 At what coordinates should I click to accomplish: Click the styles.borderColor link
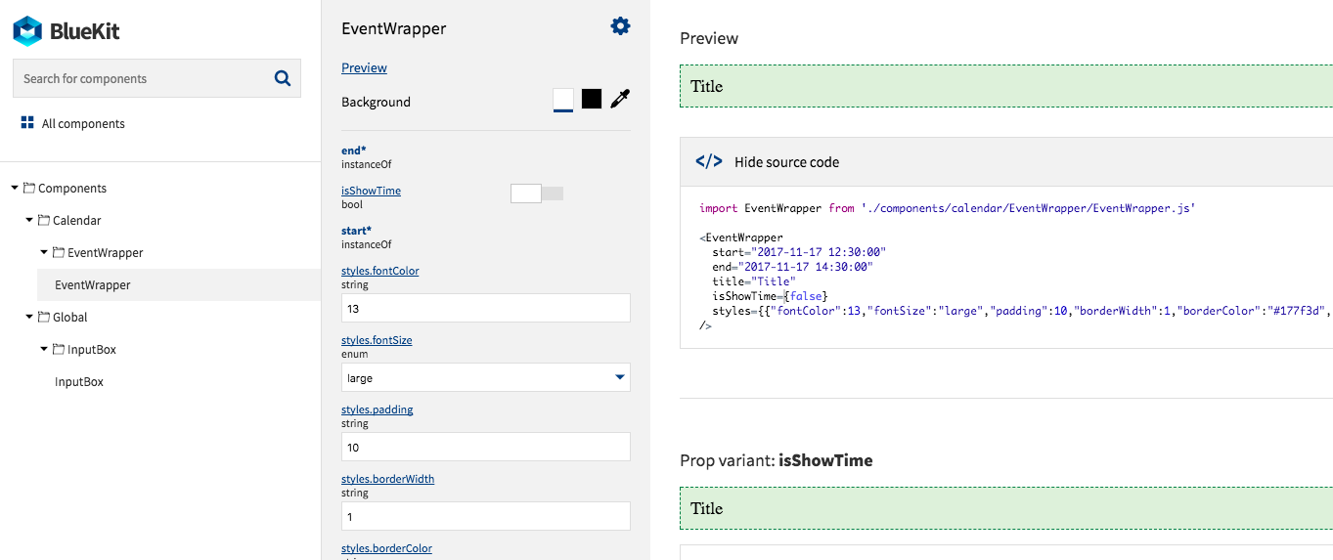pos(386,548)
